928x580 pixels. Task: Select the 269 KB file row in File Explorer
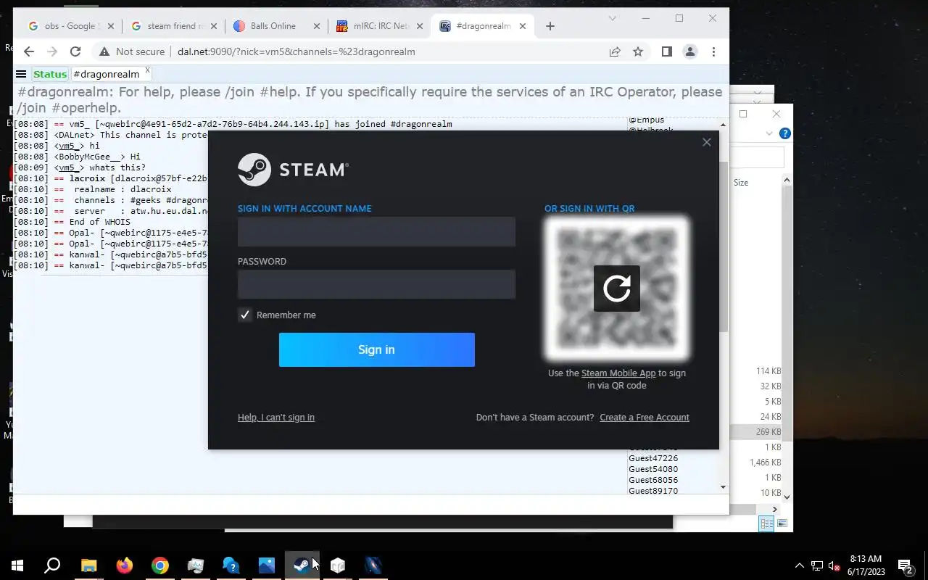[x=755, y=432]
